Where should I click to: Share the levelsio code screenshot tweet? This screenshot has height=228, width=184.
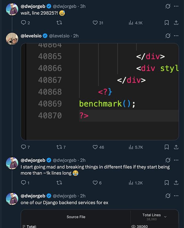coord(176,147)
